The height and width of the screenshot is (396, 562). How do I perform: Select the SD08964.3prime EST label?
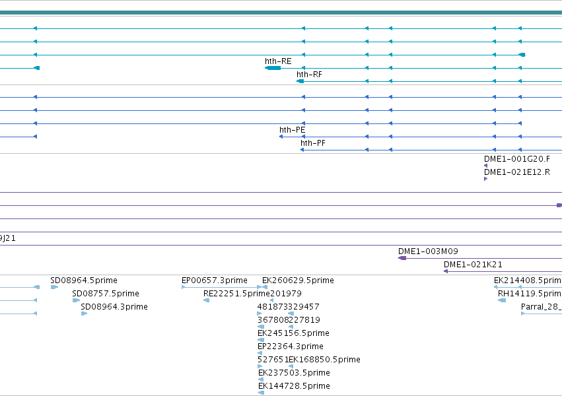(x=114, y=307)
